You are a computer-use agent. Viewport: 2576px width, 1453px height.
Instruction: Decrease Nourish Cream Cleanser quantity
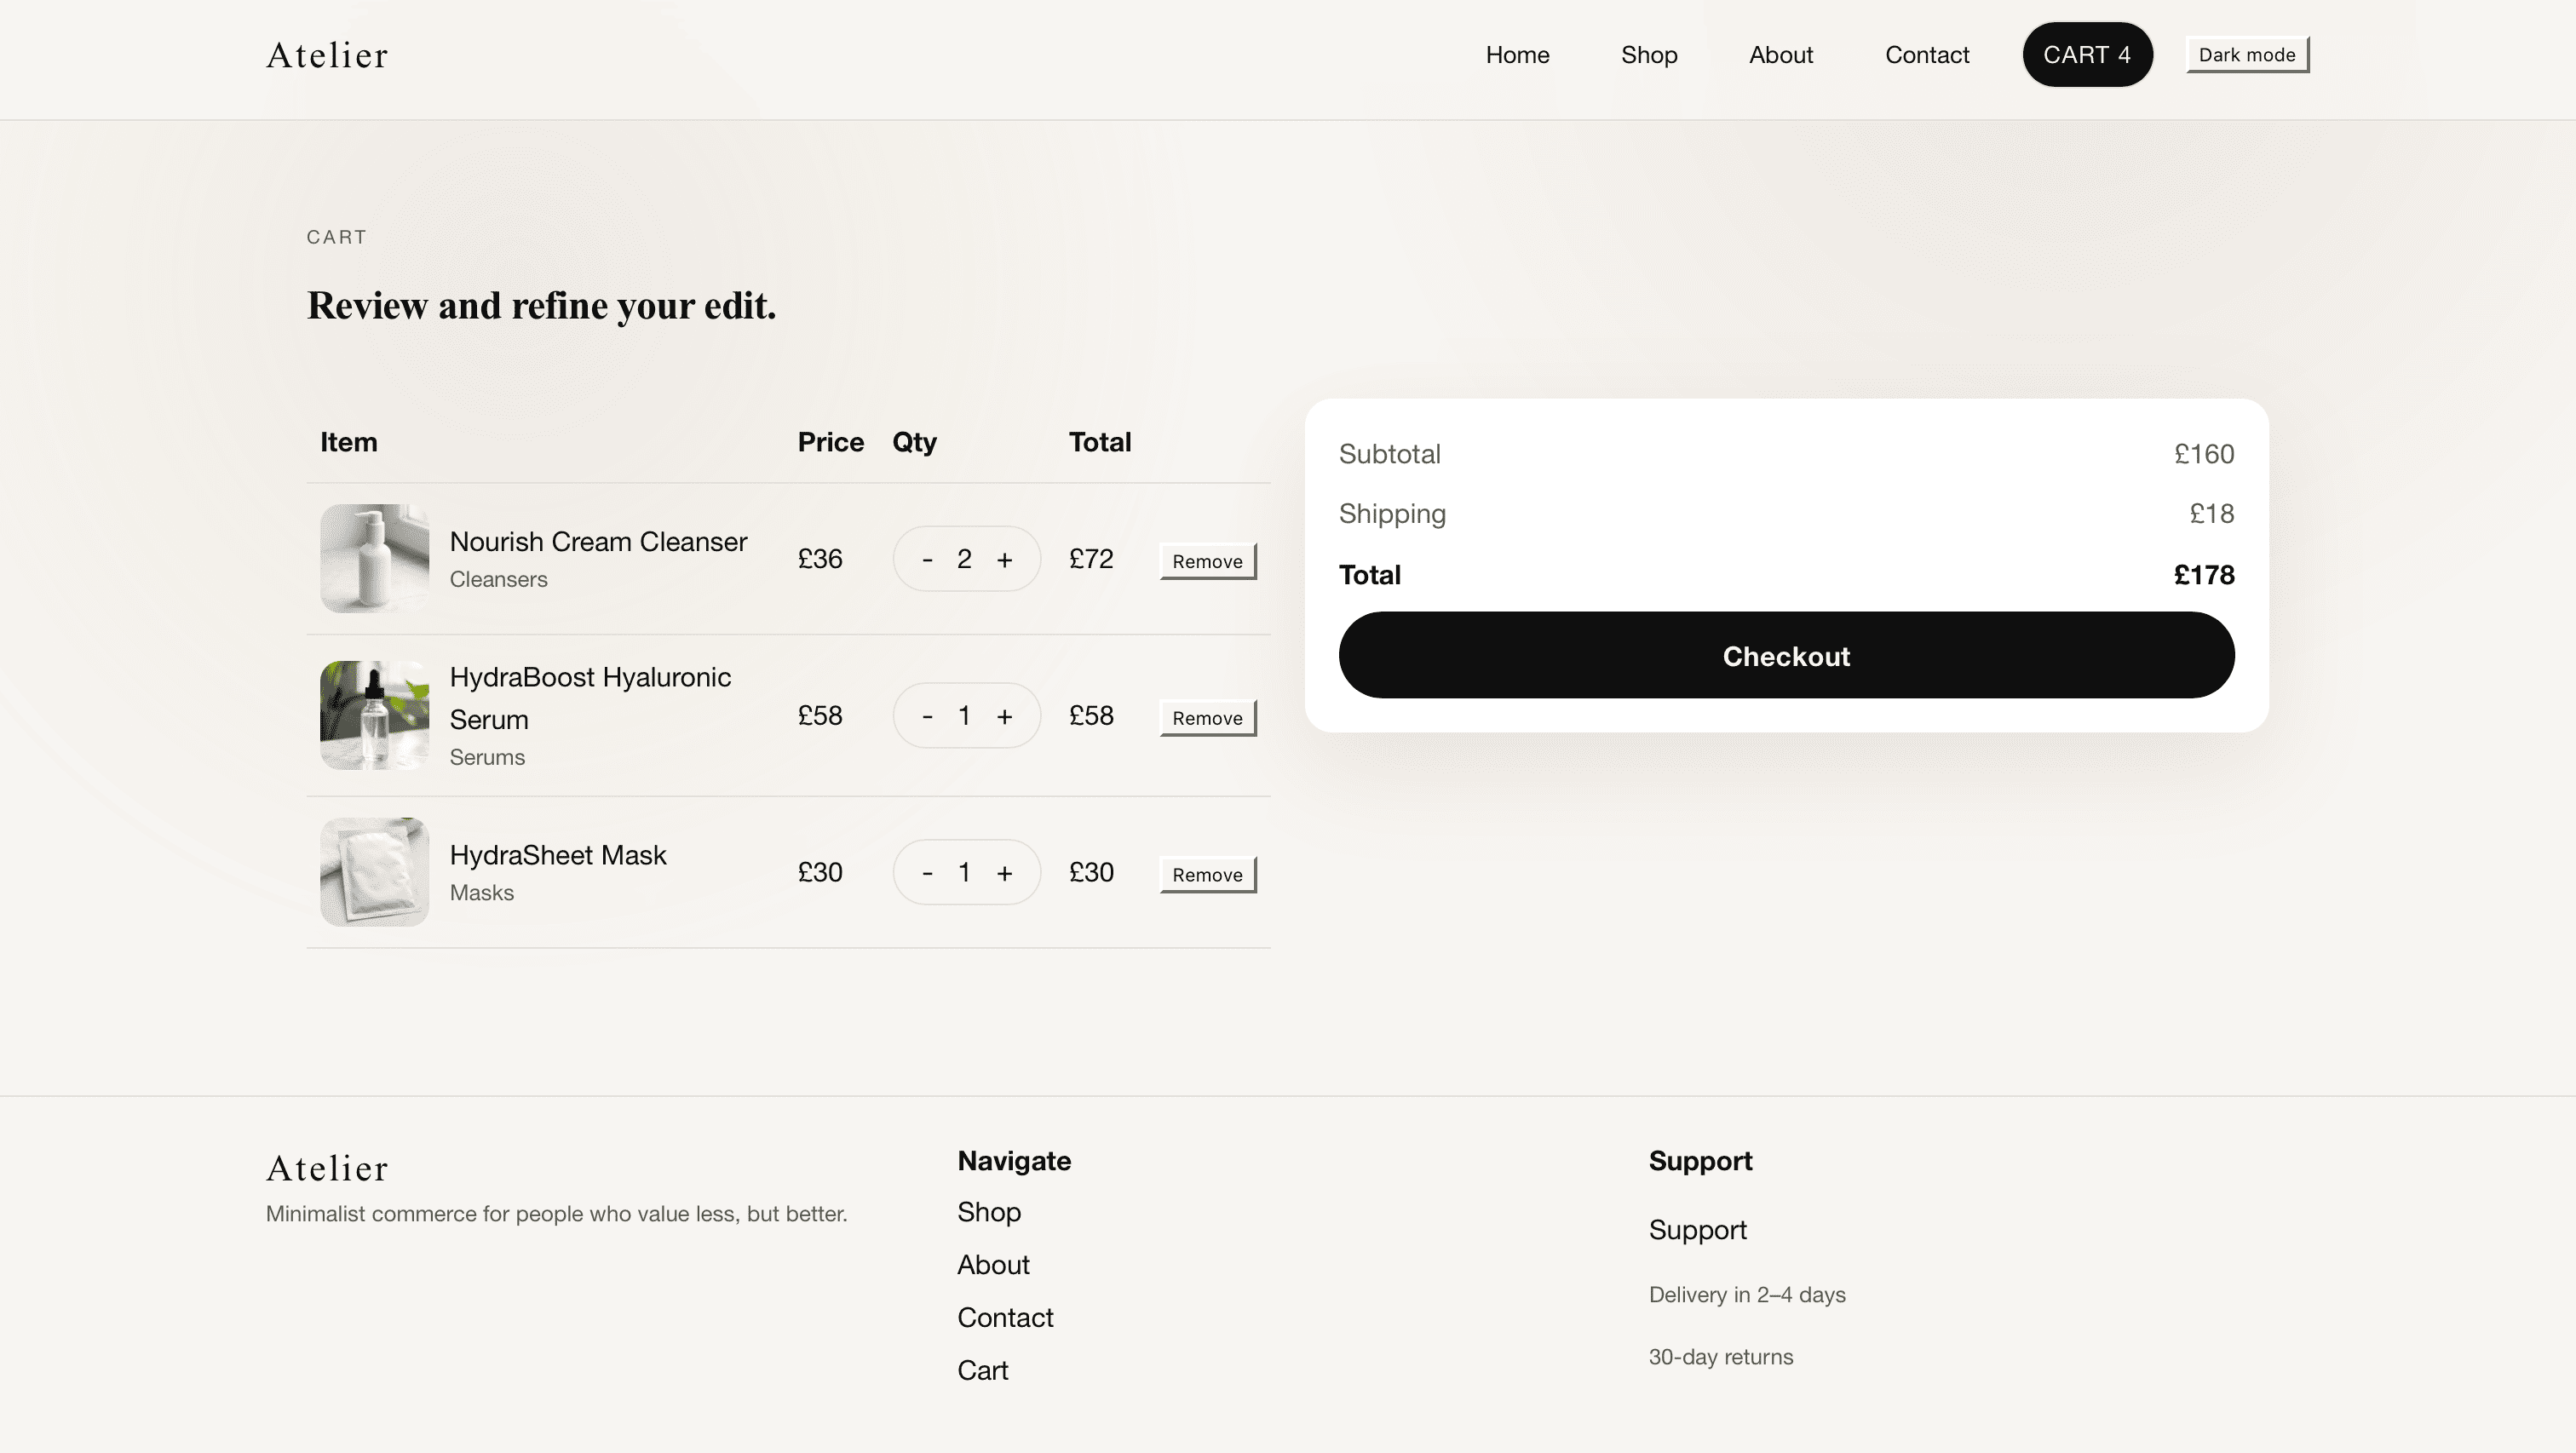pos(928,559)
